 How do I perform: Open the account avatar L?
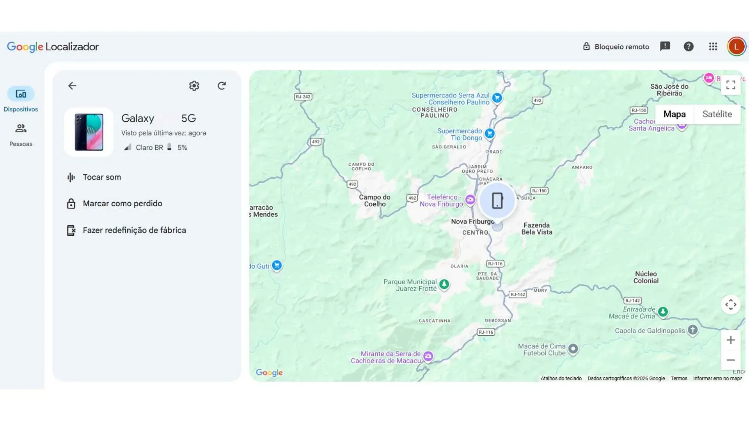pos(736,47)
